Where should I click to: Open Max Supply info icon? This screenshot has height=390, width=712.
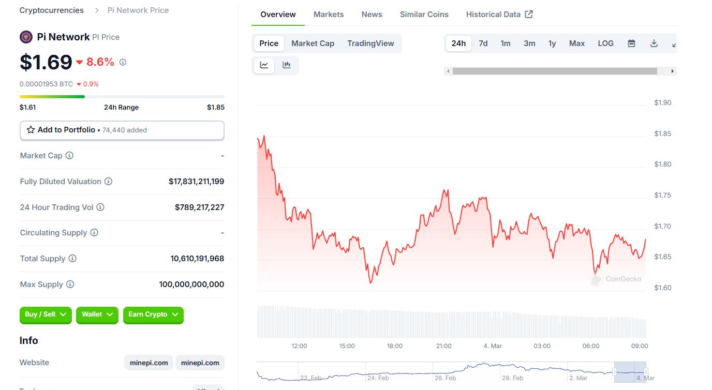click(x=70, y=284)
